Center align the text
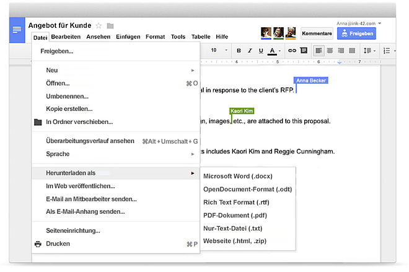The width and height of the screenshot is (409, 272). click(330, 51)
